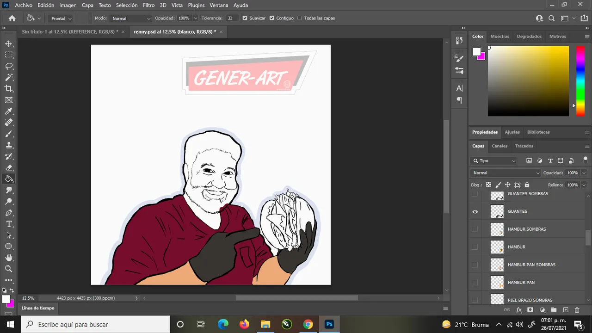
Task: Switch to the Muestras tab
Action: [x=499, y=36]
